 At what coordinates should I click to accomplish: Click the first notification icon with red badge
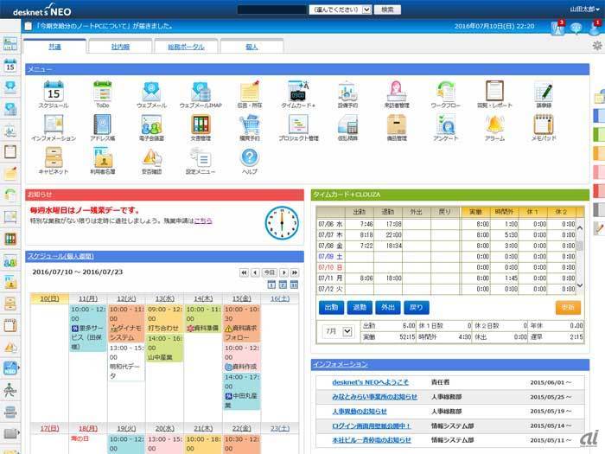click(x=557, y=28)
